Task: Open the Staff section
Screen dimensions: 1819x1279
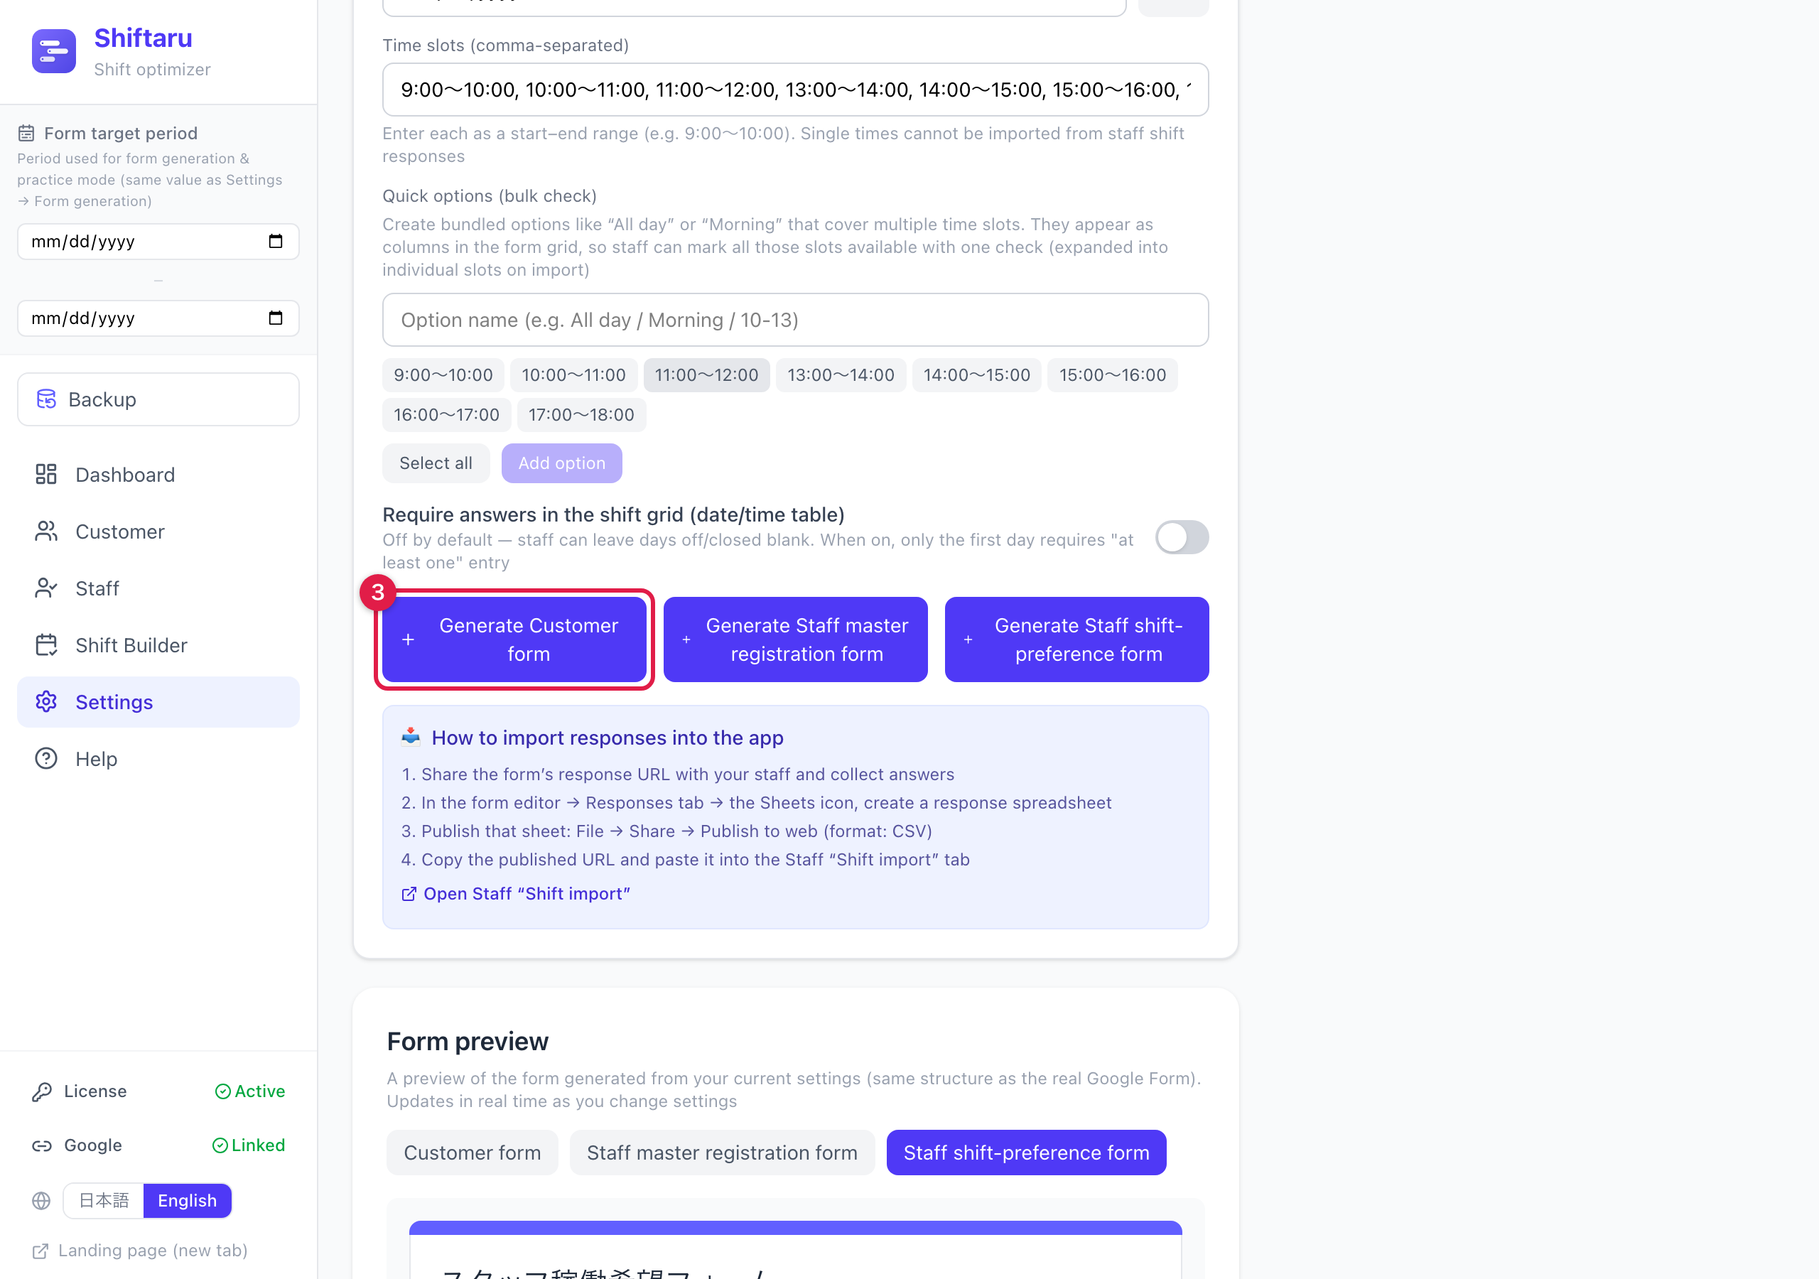Action: click(158, 588)
